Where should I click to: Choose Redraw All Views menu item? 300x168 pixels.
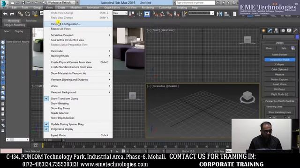(78, 29)
